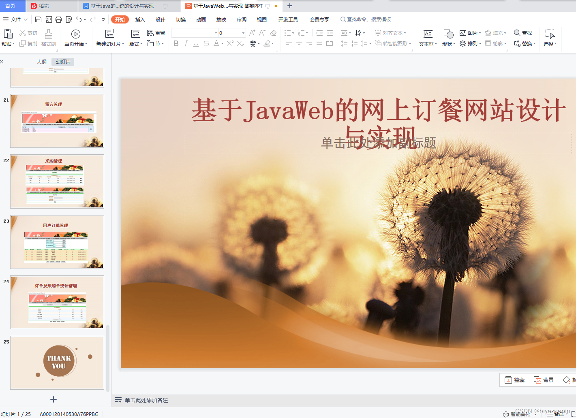Viewport: 576px width, 418px height.
Task: Add slide using plus below thumbnails
Action: [x=54, y=399]
